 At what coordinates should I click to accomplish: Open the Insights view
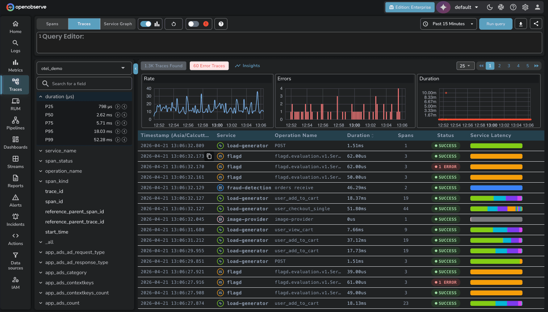pyautogui.click(x=247, y=66)
